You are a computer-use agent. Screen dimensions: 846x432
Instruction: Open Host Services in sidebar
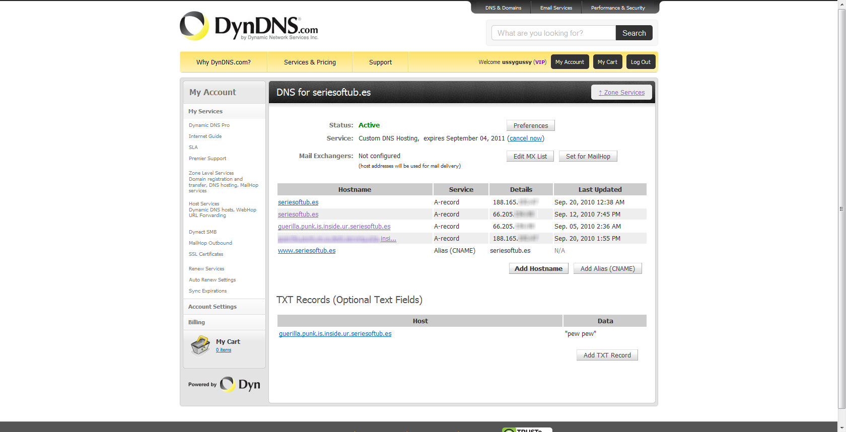click(x=204, y=203)
